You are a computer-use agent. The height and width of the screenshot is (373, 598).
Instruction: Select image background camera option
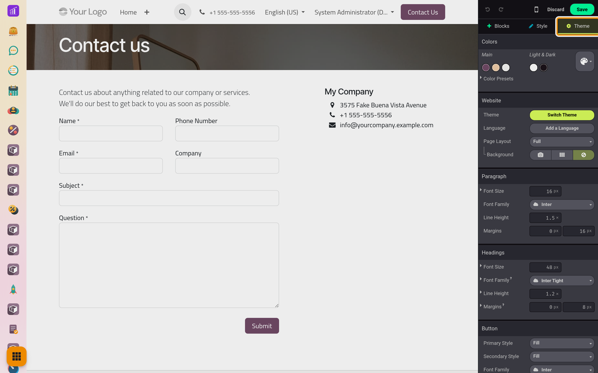coord(540,155)
